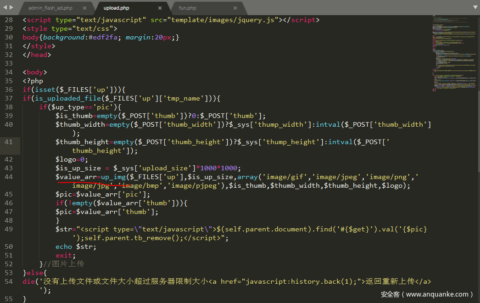This screenshot has height=303, width=480.
Task: Click line number 41 in gutter
Action: pyautogui.click(x=9, y=142)
